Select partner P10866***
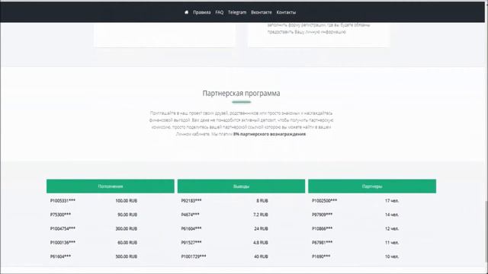The image size is (488, 274). (x=322, y=228)
